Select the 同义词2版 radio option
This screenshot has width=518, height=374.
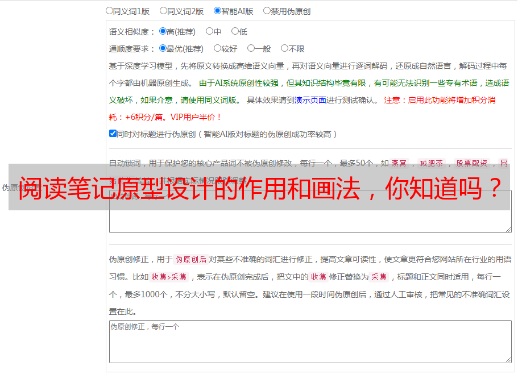[x=163, y=11]
